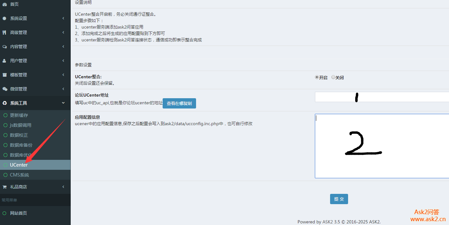Click the chat bubble icon for 内容管理
The height and width of the screenshot is (225, 449).
pyautogui.click(x=4, y=47)
